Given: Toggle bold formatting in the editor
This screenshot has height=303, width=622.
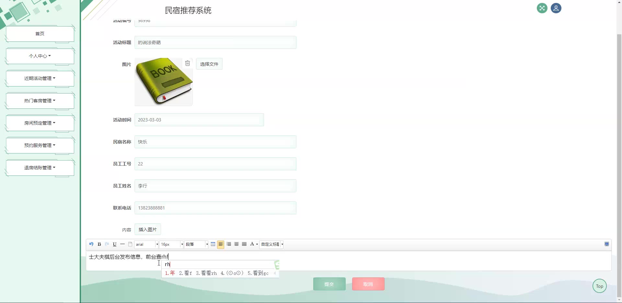Looking at the screenshot, I should tap(99, 244).
